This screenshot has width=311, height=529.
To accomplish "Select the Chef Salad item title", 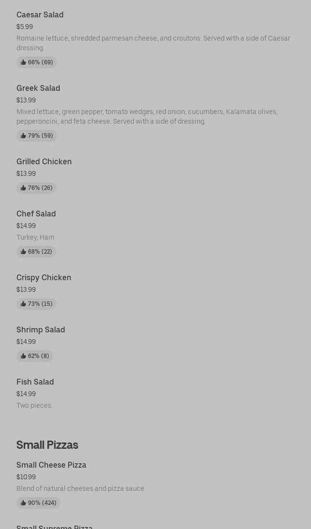I will click(36, 214).
